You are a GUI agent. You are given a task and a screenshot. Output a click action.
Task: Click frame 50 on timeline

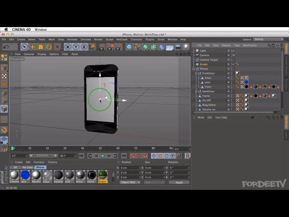[100, 149]
